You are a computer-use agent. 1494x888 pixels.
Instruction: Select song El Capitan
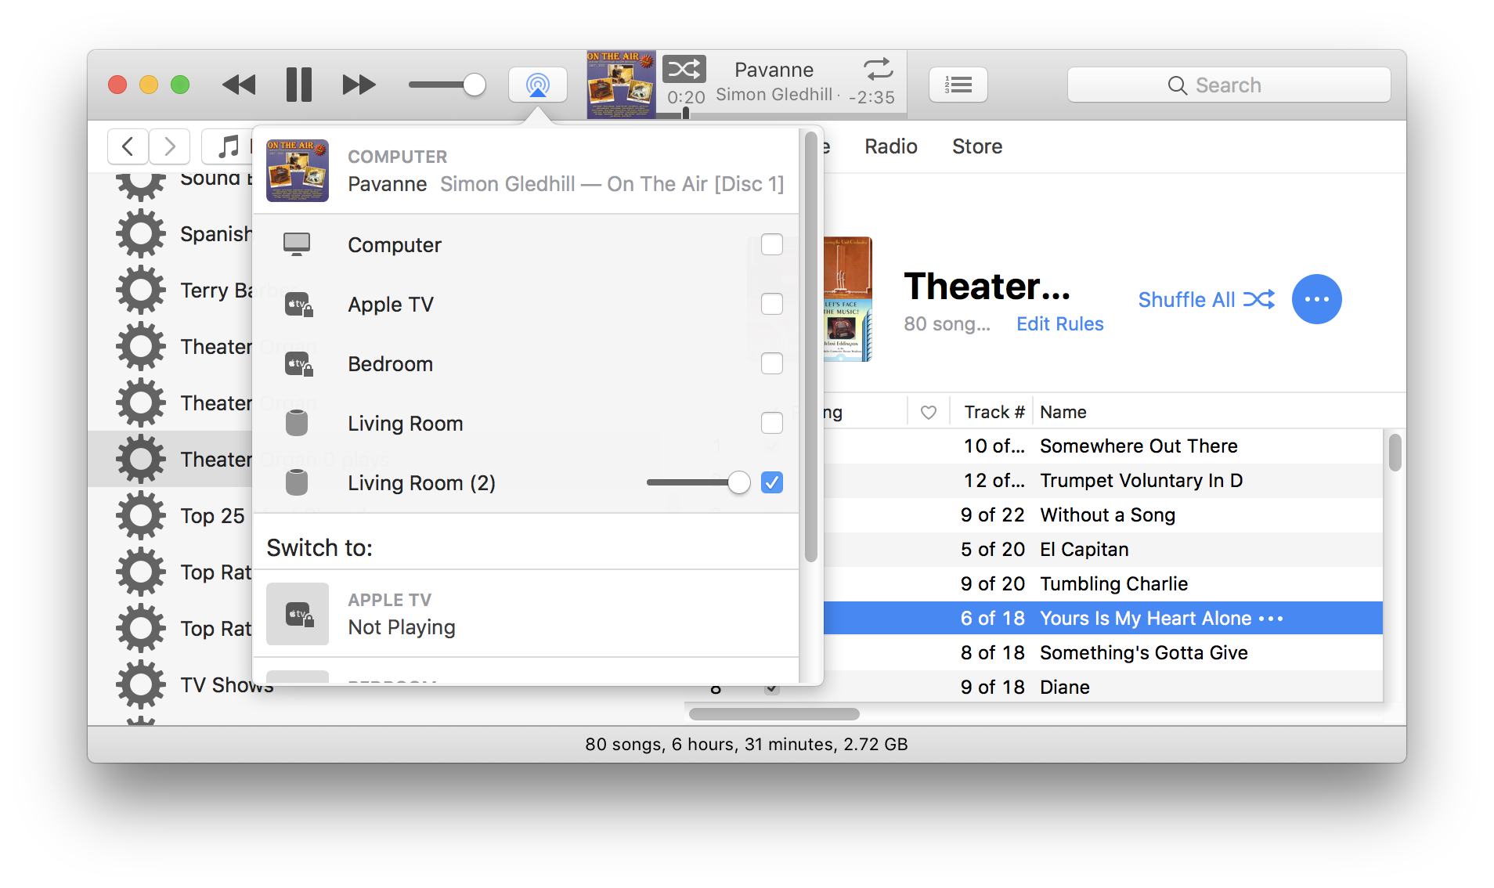coord(1084,550)
